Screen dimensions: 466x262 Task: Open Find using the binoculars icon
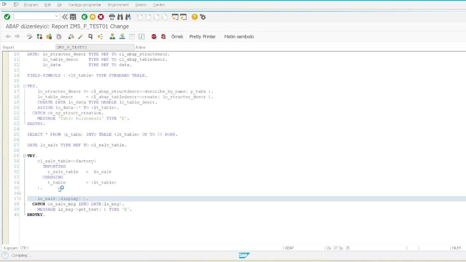tap(120, 17)
